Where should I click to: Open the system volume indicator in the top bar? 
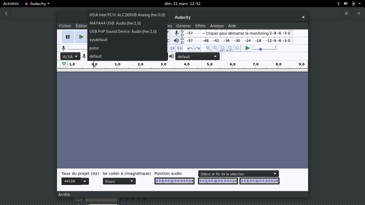(346, 4)
